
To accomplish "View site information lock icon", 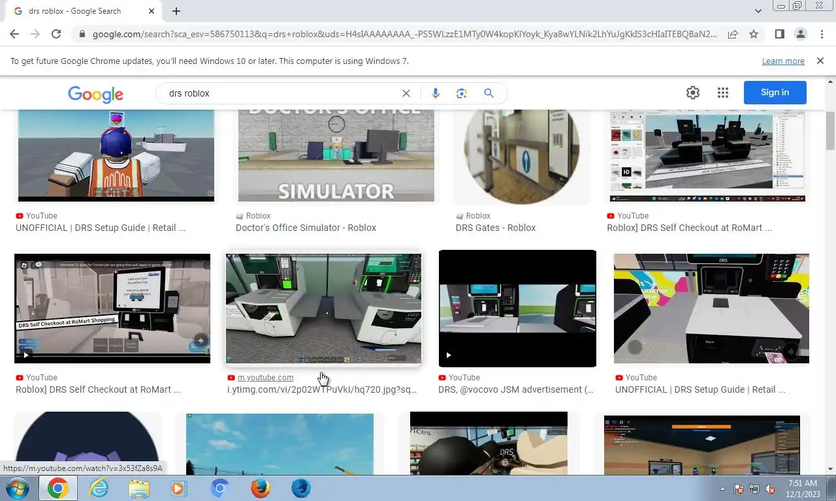I will click(x=82, y=34).
